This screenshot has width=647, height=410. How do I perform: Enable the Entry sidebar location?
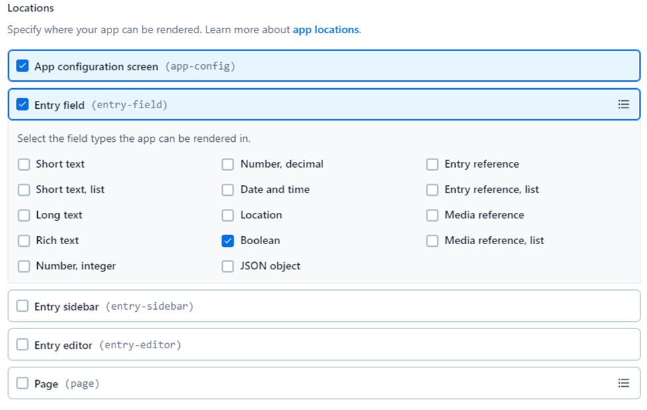[23, 306]
